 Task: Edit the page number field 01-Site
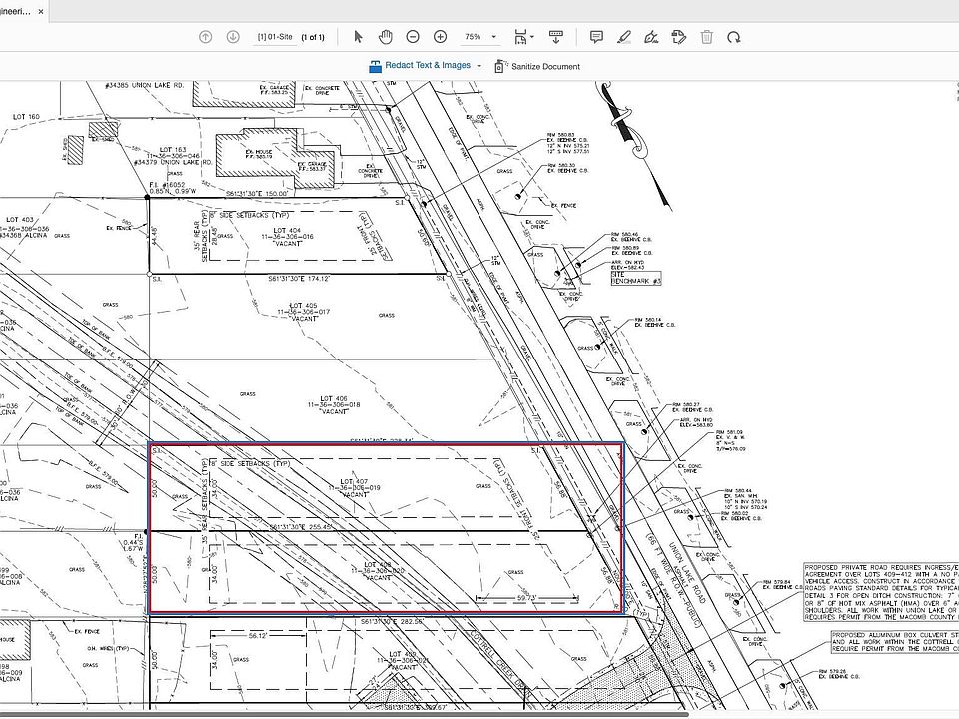click(x=276, y=37)
